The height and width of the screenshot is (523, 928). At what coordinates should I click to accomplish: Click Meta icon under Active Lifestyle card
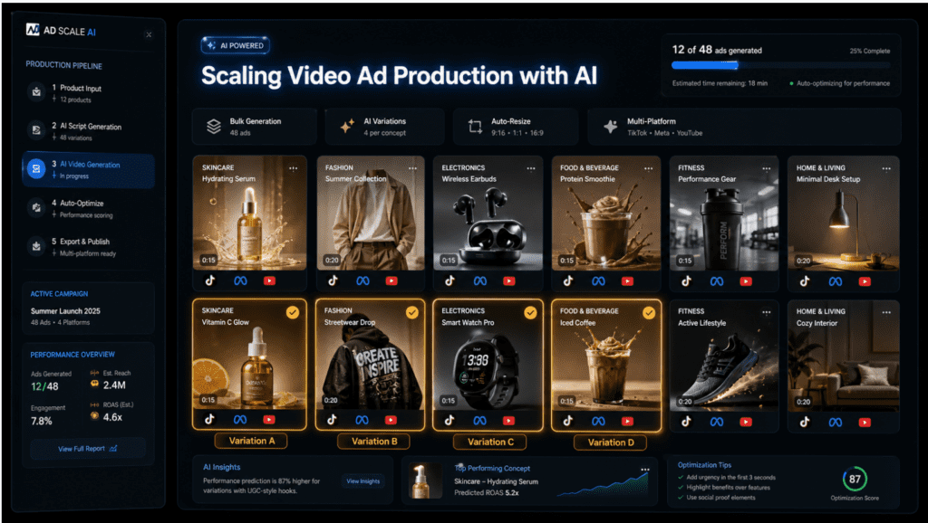[x=717, y=422]
